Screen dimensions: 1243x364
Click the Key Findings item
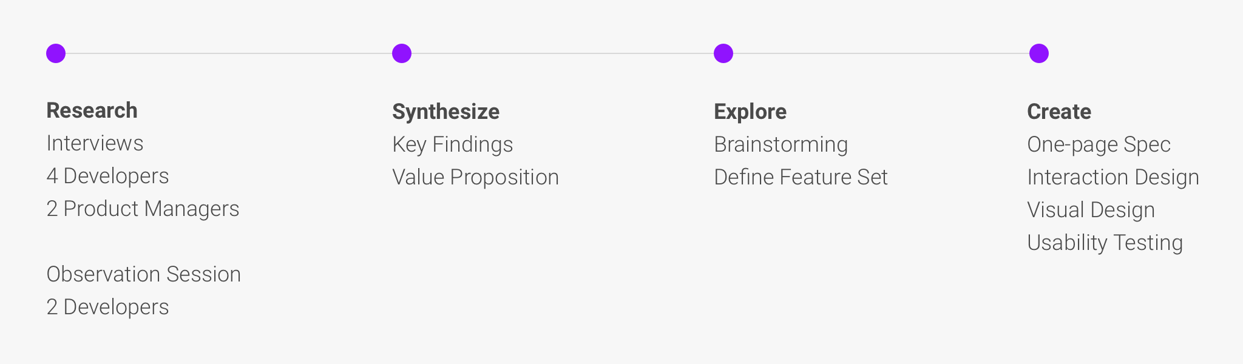(453, 144)
